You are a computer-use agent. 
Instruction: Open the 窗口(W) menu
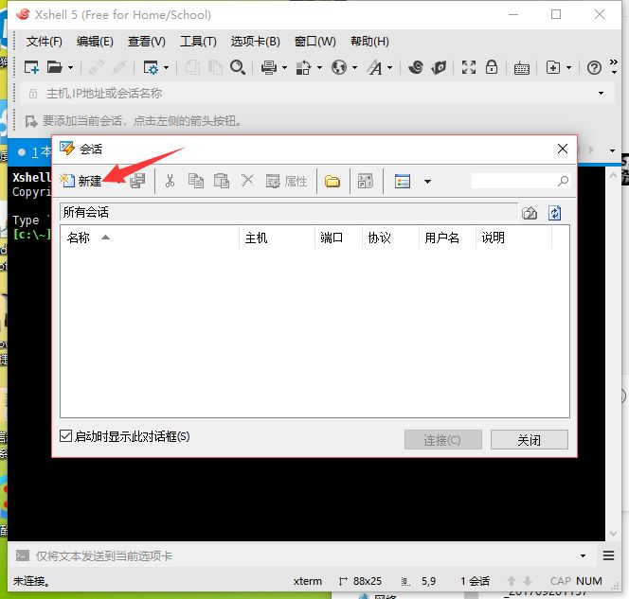coord(314,42)
